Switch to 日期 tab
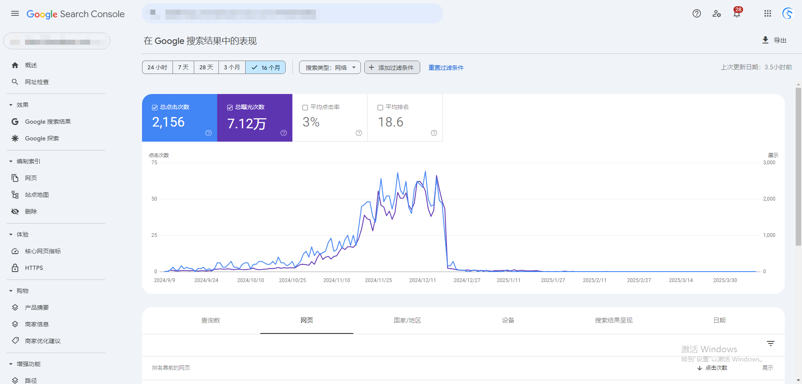The image size is (802, 384). [719, 320]
